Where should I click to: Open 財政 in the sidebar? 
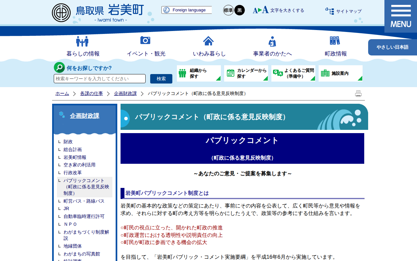[68, 142]
